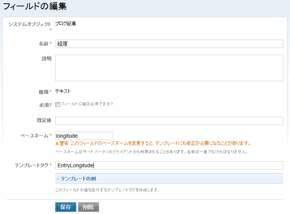The height and width of the screenshot is (214, 290).
Task: Click the フィールドの編集 page heading
Action: coord(35,6)
